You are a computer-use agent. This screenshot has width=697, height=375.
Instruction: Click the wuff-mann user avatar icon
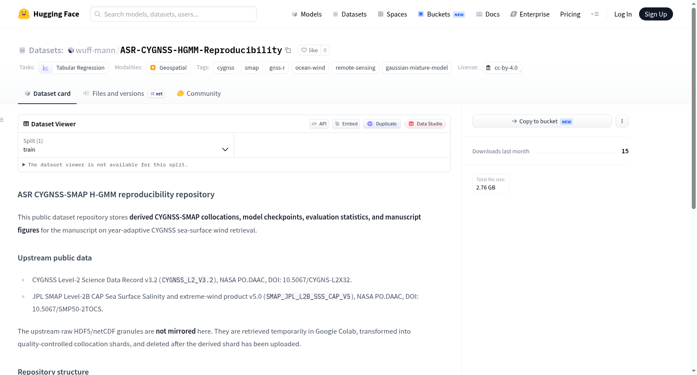tap(71, 50)
